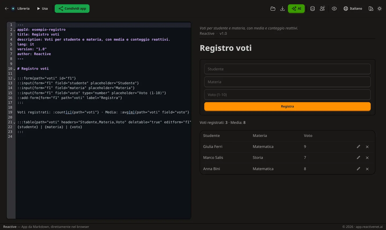Screen dimensions: 386x230
Task: Collapse the fold arrow on line 12
Action: pos(14,79)
